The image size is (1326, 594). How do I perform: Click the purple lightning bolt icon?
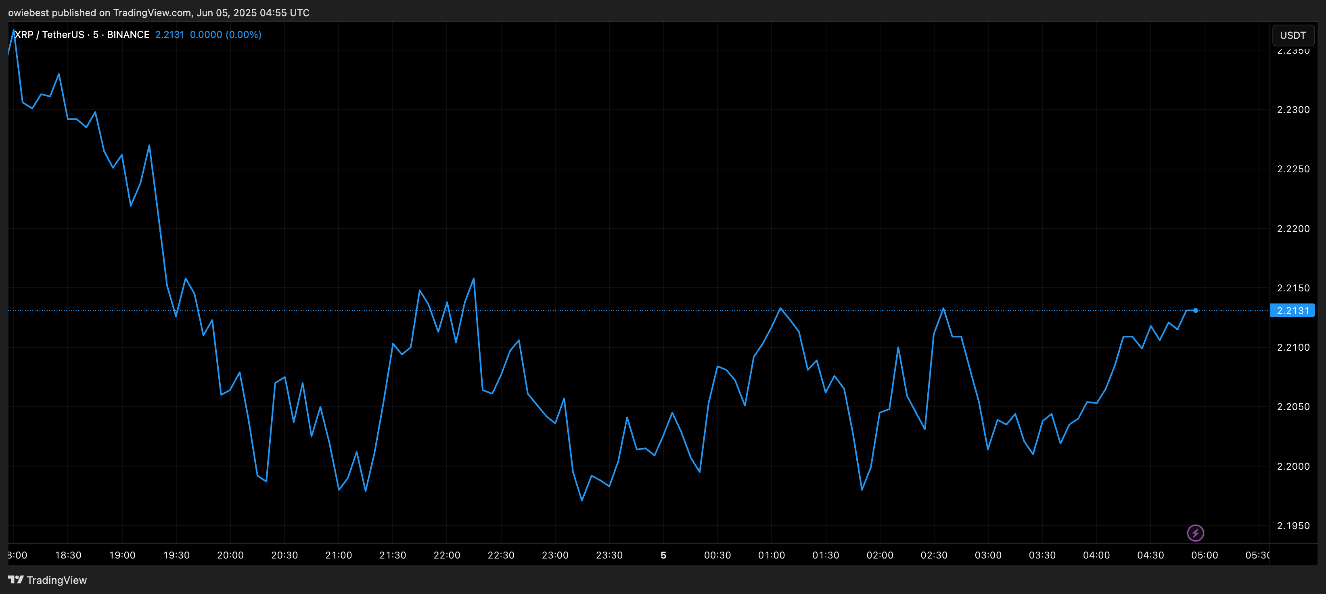pos(1195,533)
